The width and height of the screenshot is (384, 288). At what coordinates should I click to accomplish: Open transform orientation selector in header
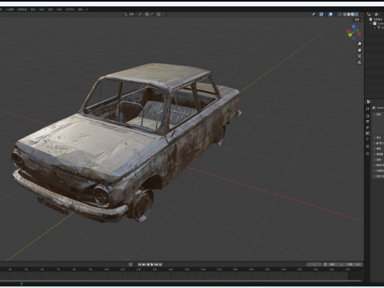[x=130, y=14]
